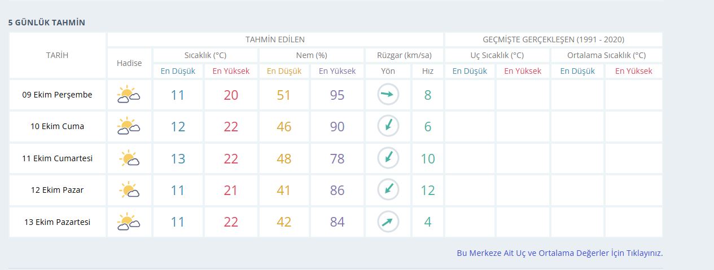Click the wind direction icon for 10 Ekim Cuma
Screen dimensions: 714x270
[x=388, y=126]
